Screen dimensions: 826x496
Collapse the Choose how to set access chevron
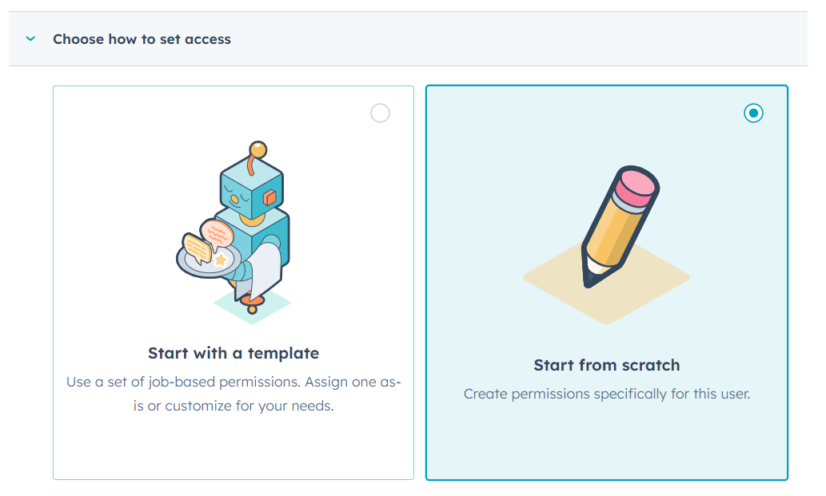pyautogui.click(x=30, y=38)
